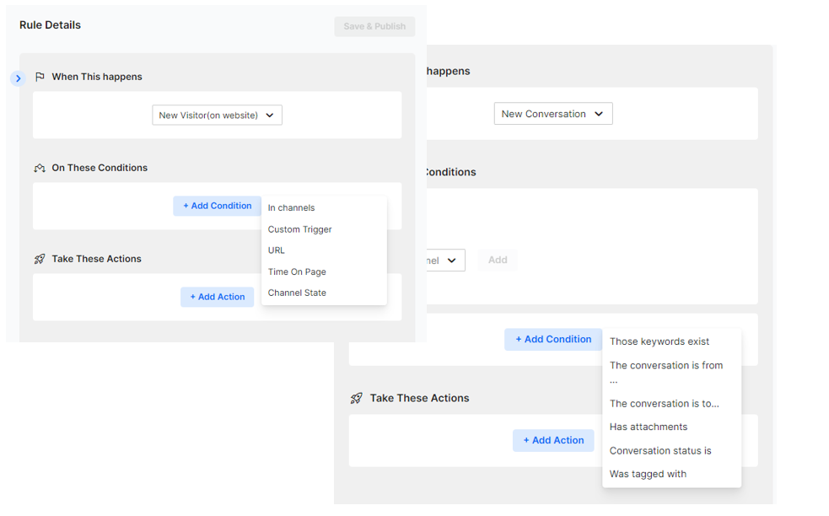The width and height of the screenshot is (829, 516).
Task: Click Add Action in right panel
Action: coord(553,440)
